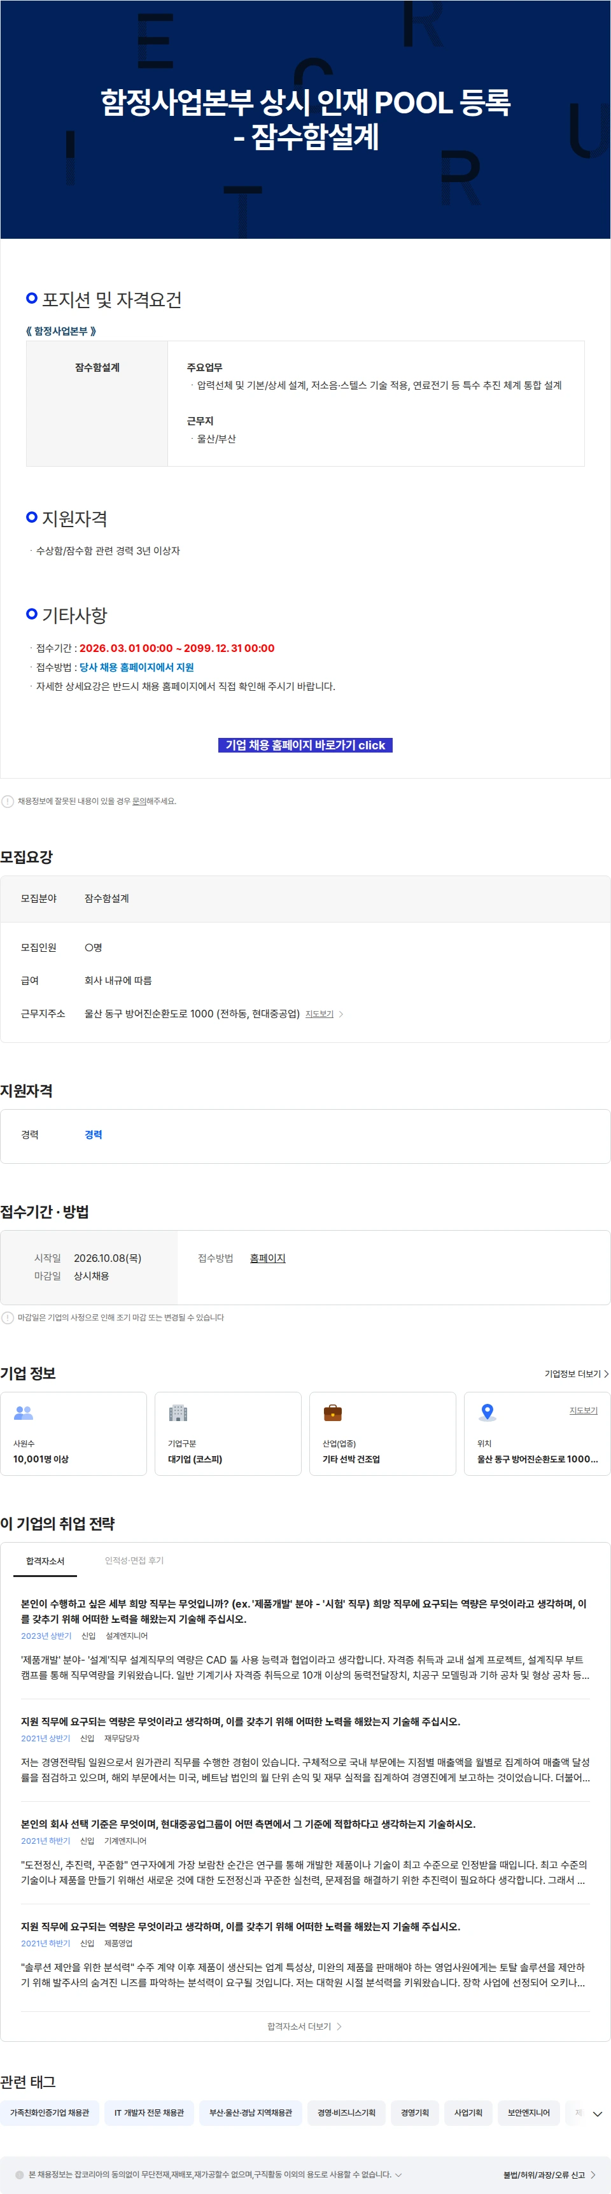Click the 모집분야 잠수함설계 value
This screenshot has width=611, height=2194.
[x=106, y=898]
